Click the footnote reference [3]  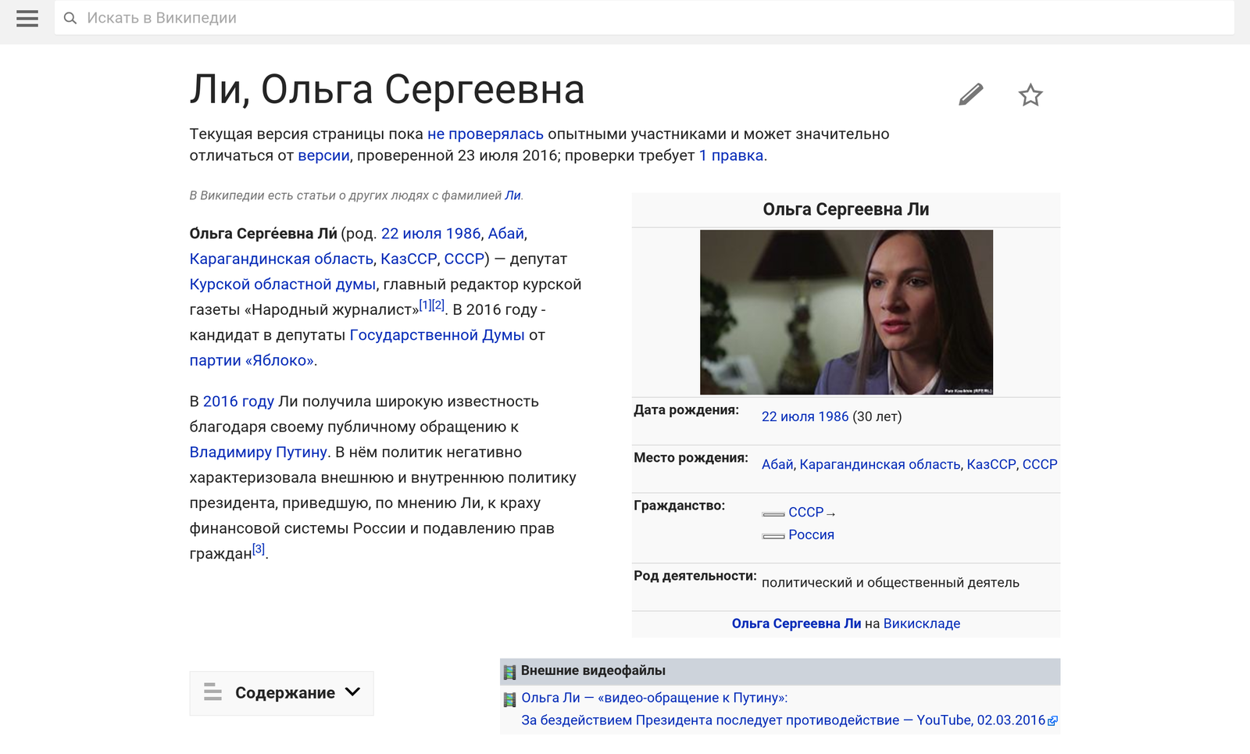tap(259, 549)
